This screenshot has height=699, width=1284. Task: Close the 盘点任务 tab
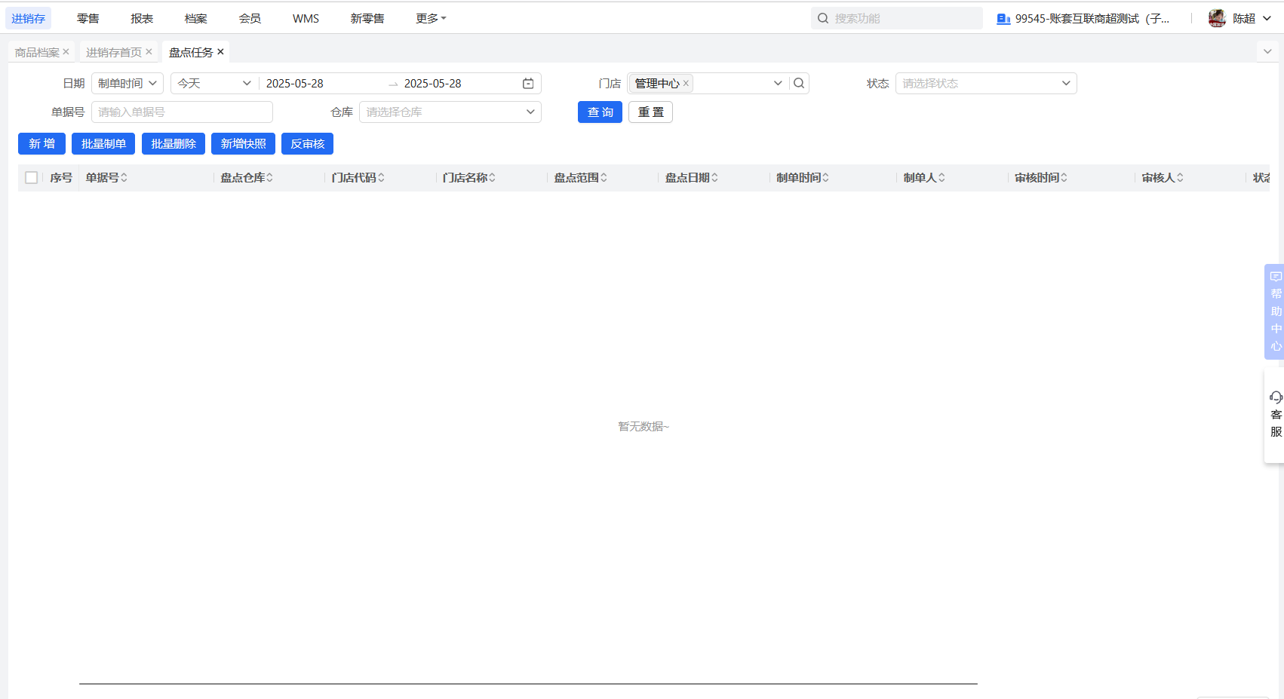pyautogui.click(x=220, y=52)
